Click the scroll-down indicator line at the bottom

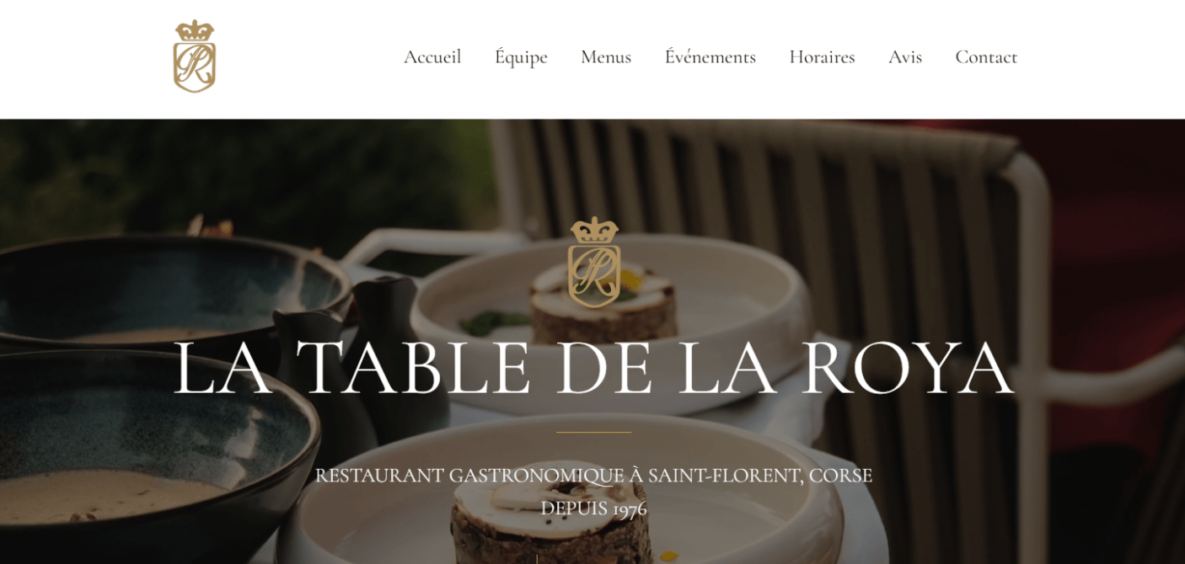coord(537,559)
